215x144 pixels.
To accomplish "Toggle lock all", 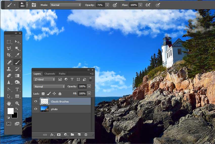I will pos(60,94).
